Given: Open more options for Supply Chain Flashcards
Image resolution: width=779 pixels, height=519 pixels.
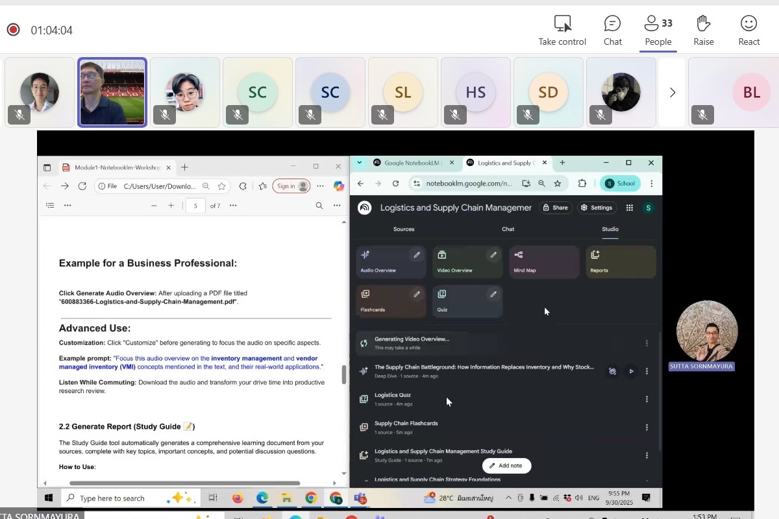Looking at the screenshot, I should [646, 427].
